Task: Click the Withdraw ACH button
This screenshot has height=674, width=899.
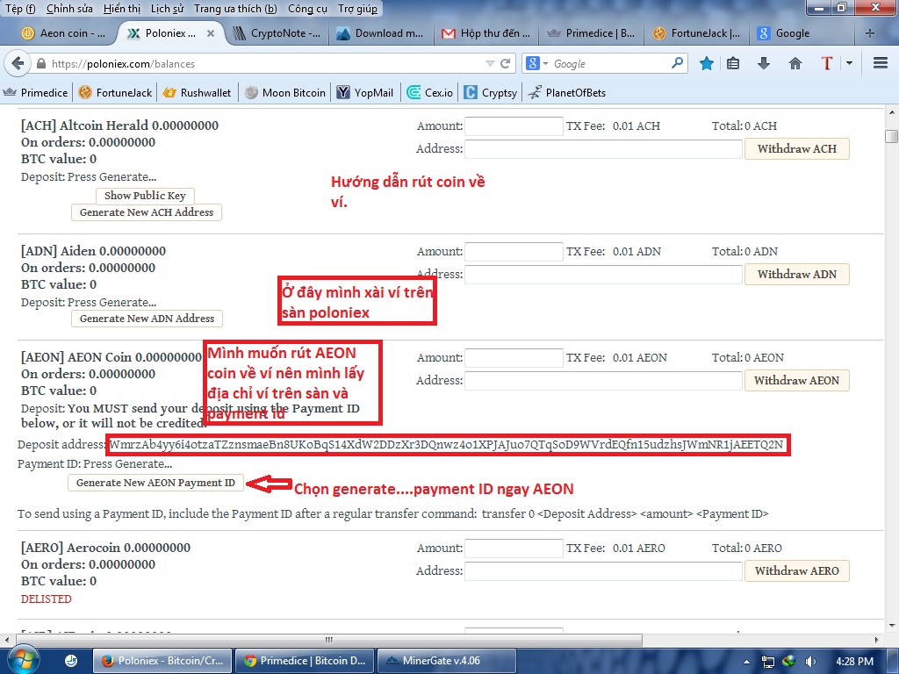Action: tap(796, 148)
